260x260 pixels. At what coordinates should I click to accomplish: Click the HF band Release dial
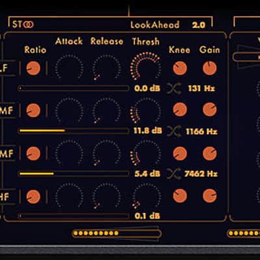pos(107,196)
